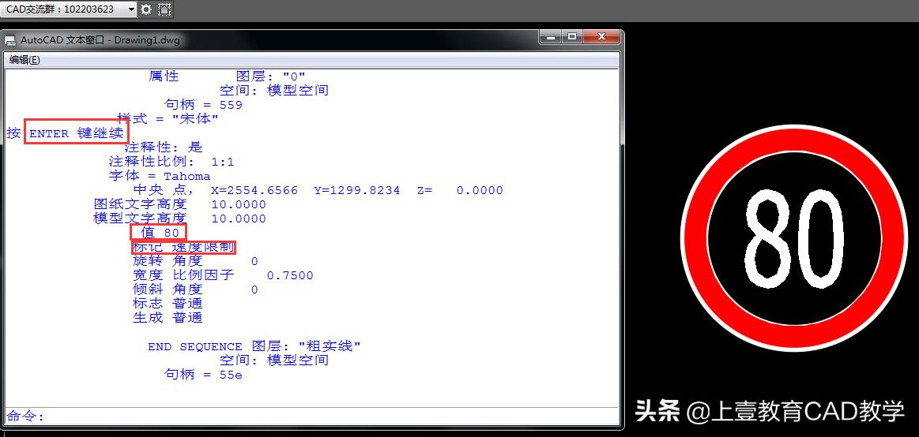Click the 命令: command input line
Screen dimensions: 919x437
(311, 416)
